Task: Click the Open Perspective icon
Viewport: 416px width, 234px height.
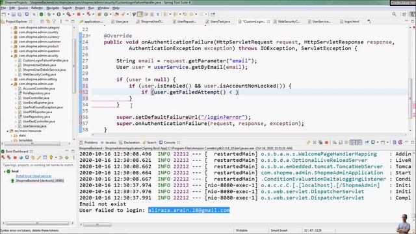Action: coord(404,14)
